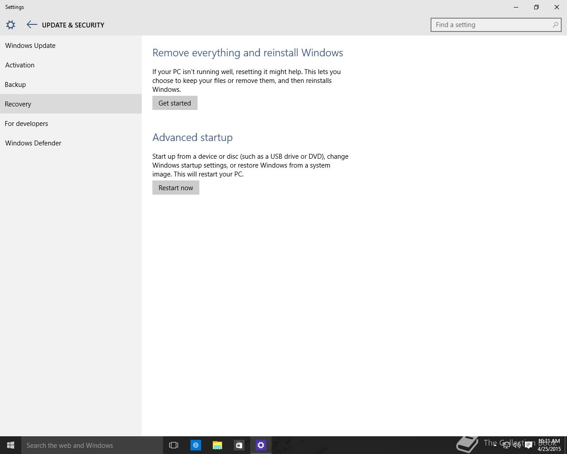Focus the Find a setting search box
The image size is (567, 454).
click(496, 25)
